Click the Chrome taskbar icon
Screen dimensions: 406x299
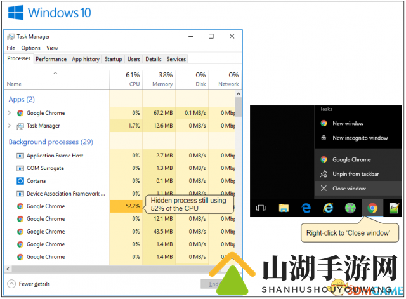coord(372,208)
